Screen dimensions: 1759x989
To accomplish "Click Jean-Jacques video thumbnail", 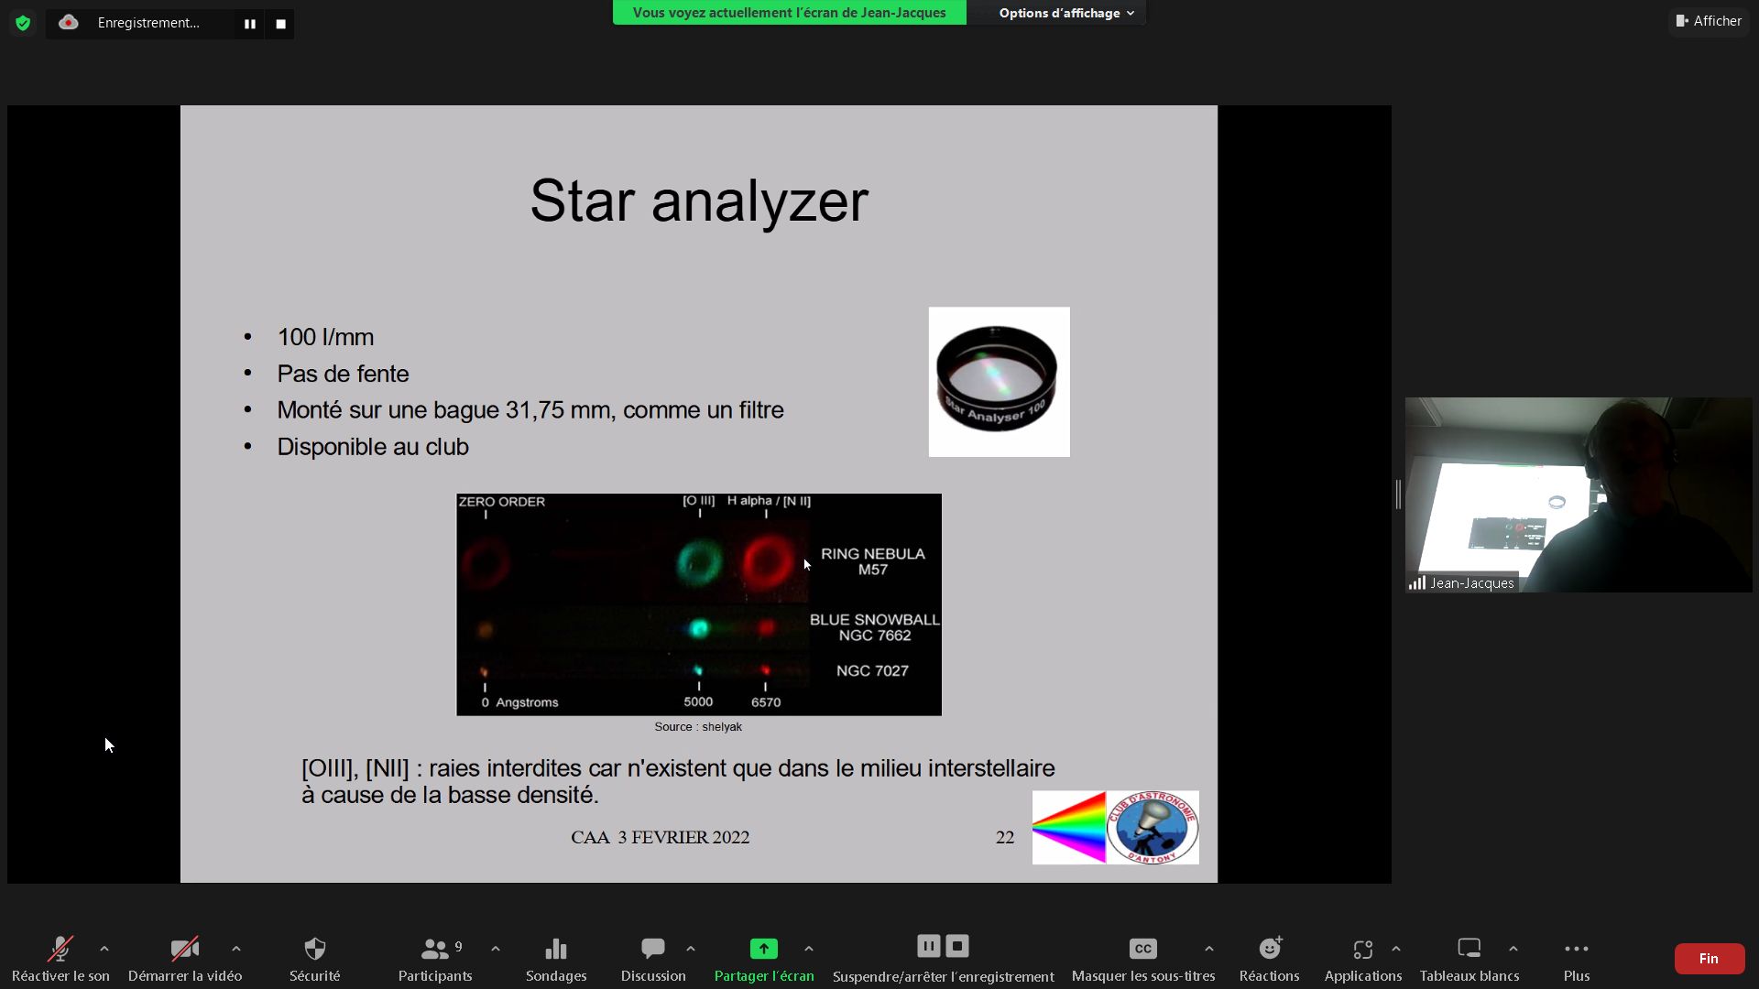I will [x=1579, y=494].
